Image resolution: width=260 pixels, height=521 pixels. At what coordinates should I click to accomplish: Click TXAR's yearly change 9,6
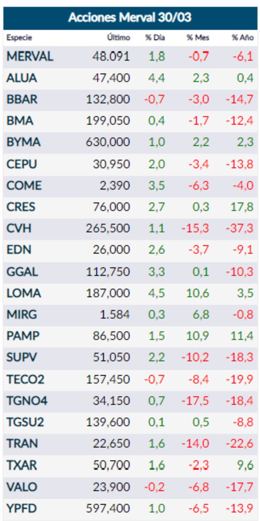click(245, 465)
